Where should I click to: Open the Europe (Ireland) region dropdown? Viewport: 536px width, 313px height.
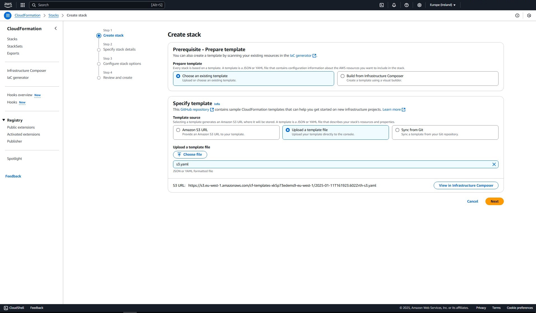pos(442,5)
